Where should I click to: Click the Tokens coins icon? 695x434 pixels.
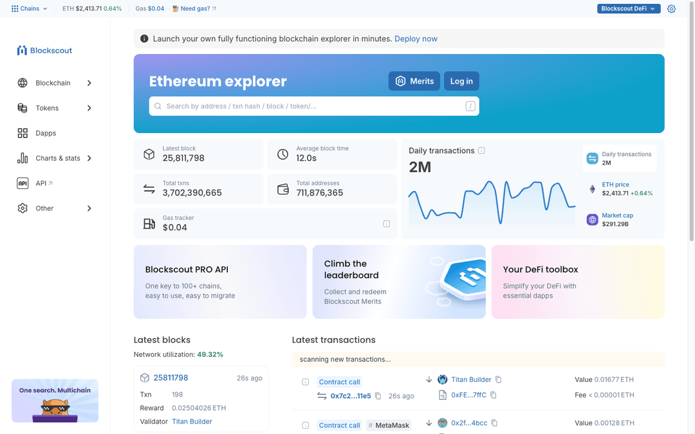(23, 108)
